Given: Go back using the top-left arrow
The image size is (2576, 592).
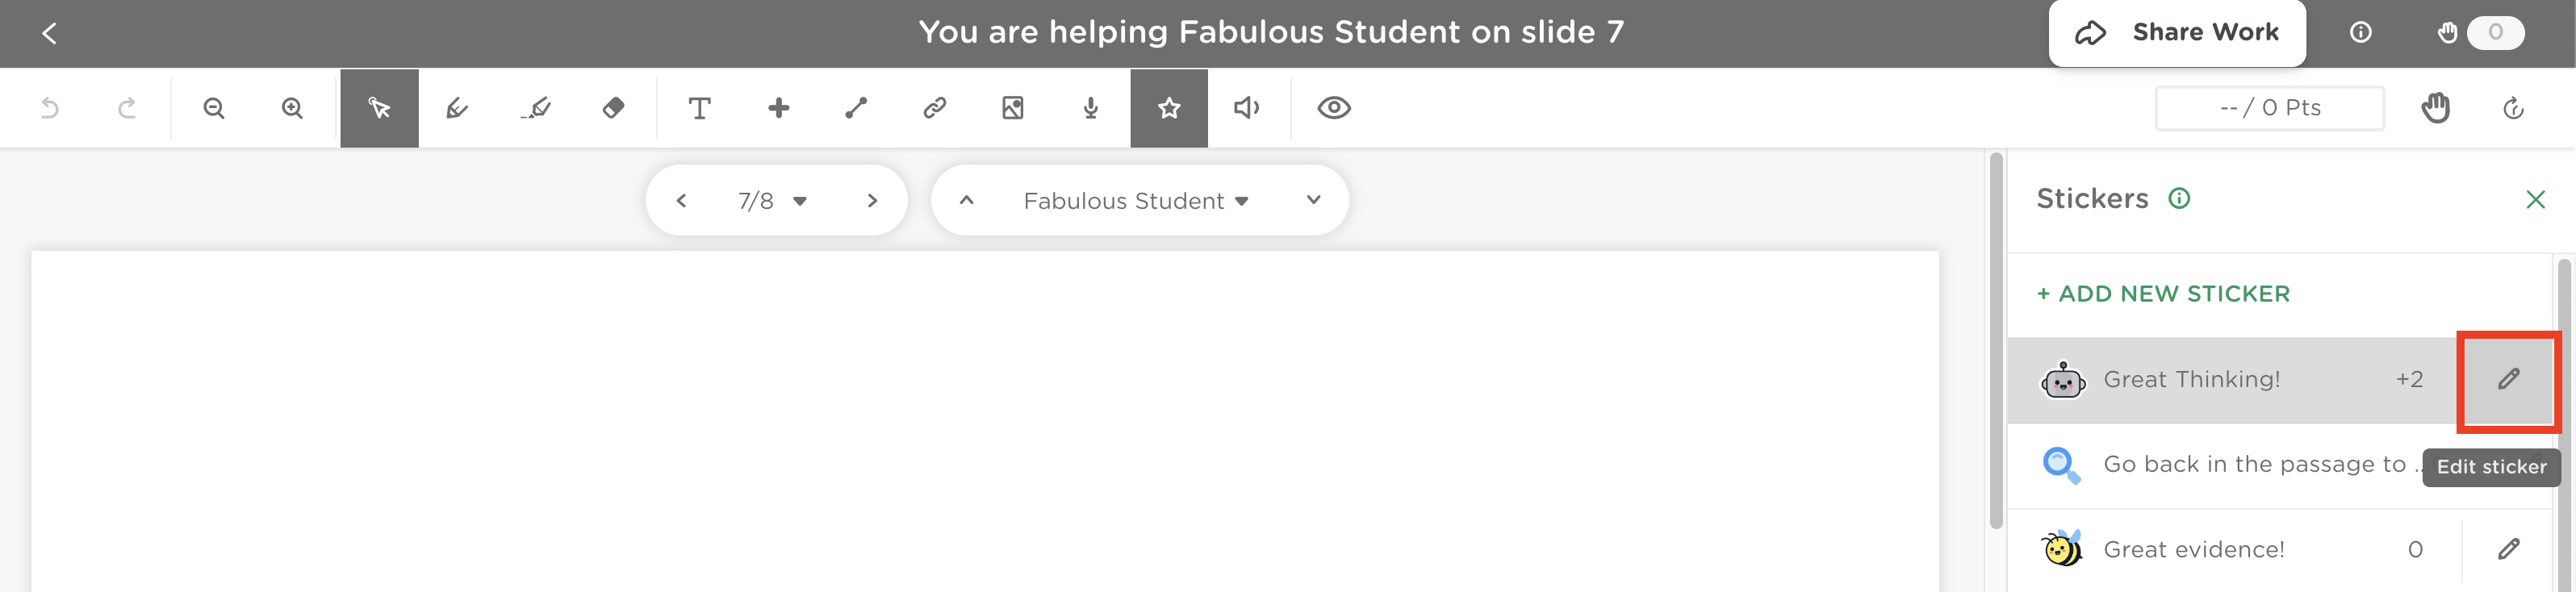Looking at the screenshot, I should tap(49, 33).
